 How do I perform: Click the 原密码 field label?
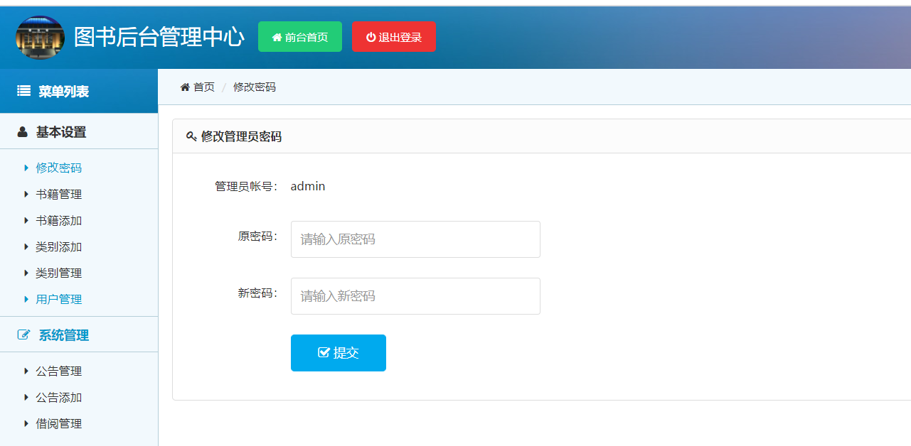[258, 236]
